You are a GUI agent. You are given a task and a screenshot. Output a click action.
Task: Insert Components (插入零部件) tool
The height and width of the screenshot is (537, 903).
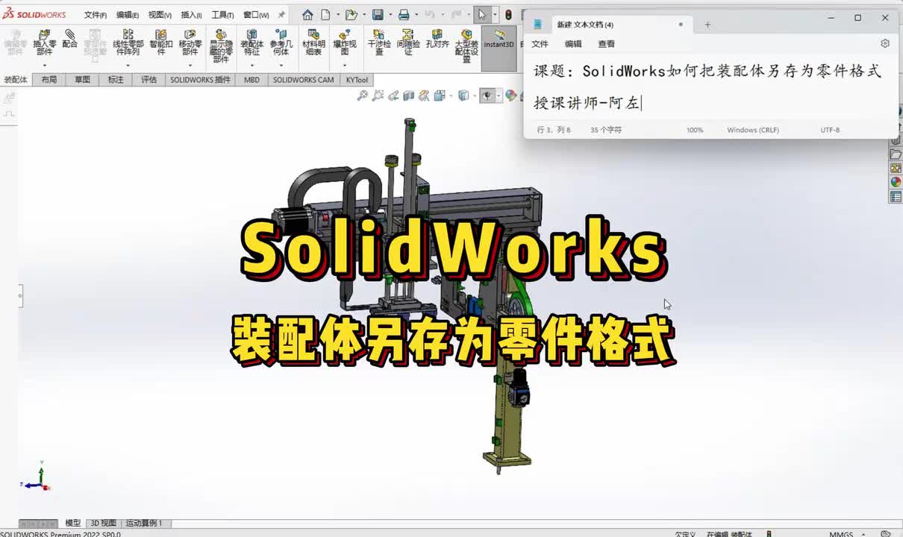(45, 43)
